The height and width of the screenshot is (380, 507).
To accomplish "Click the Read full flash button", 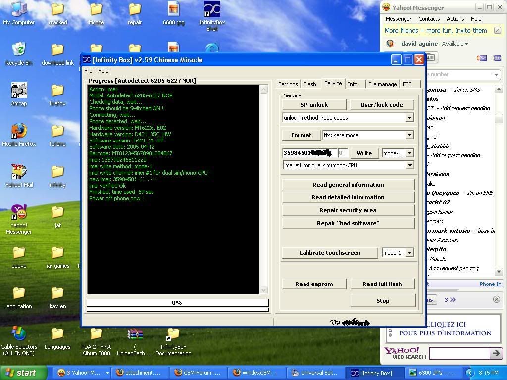I will [x=382, y=284].
